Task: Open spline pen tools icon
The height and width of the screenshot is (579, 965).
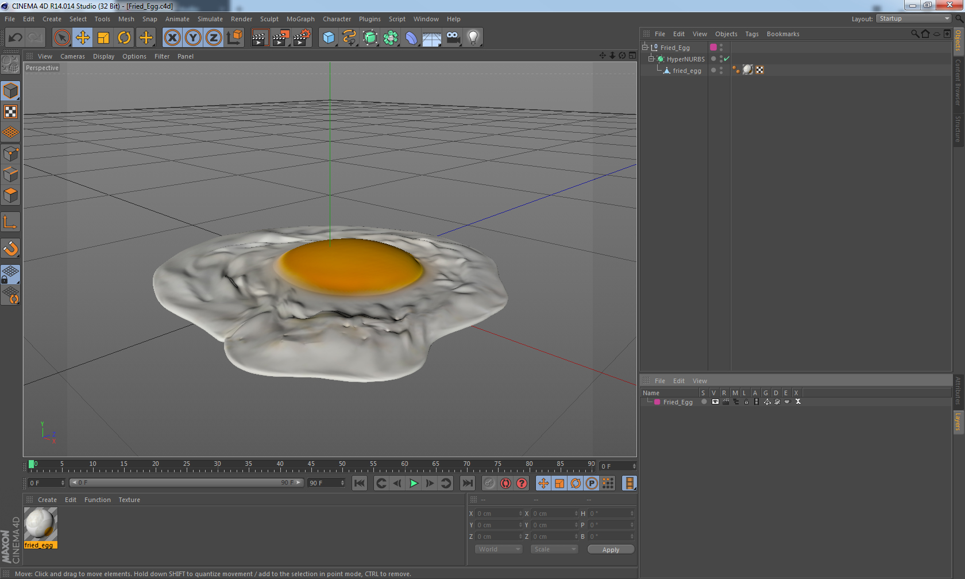Action: click(x=349, y=38)
